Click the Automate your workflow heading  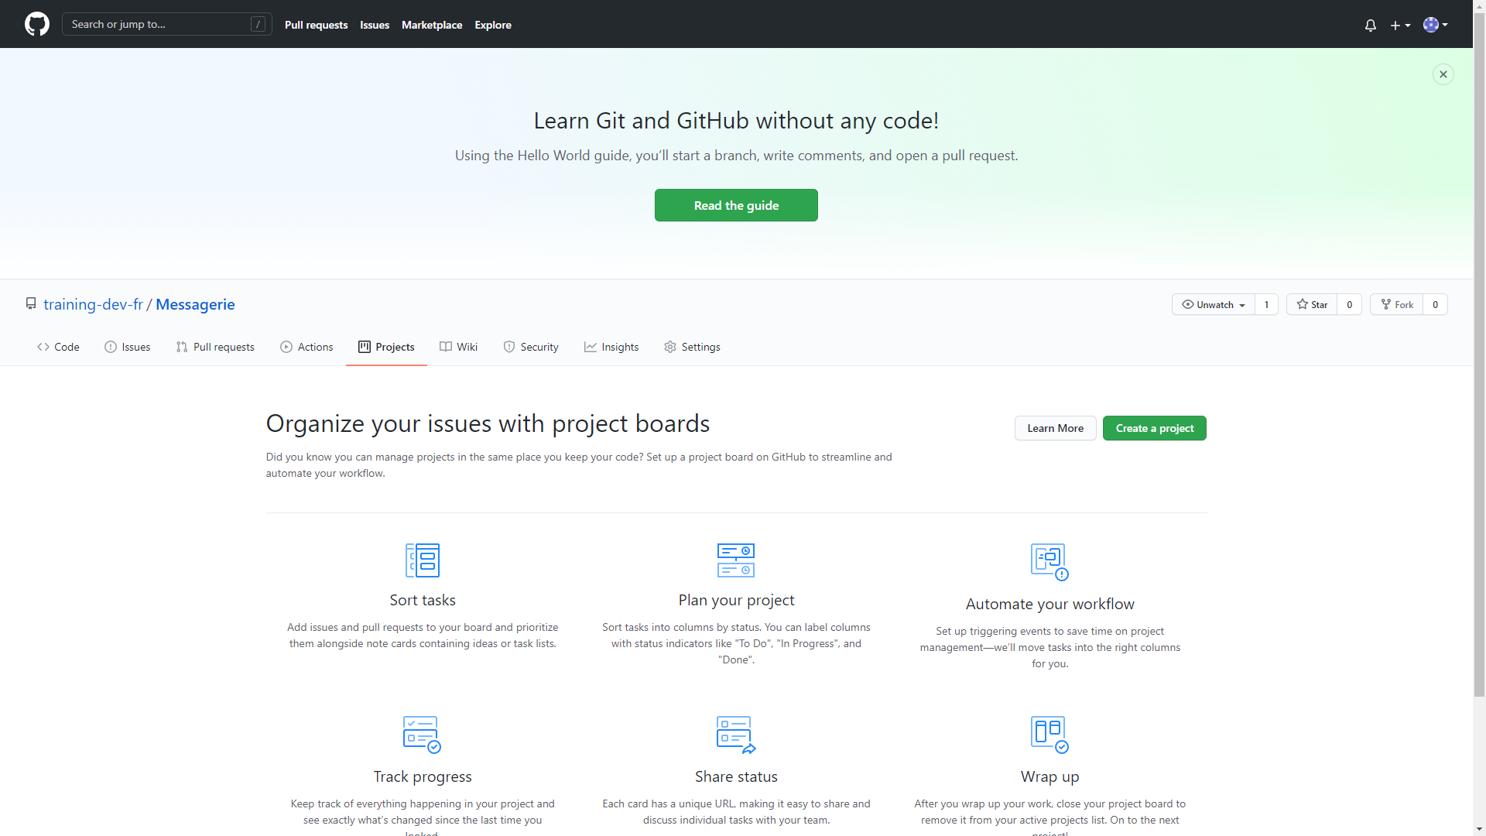(1049, 604)
